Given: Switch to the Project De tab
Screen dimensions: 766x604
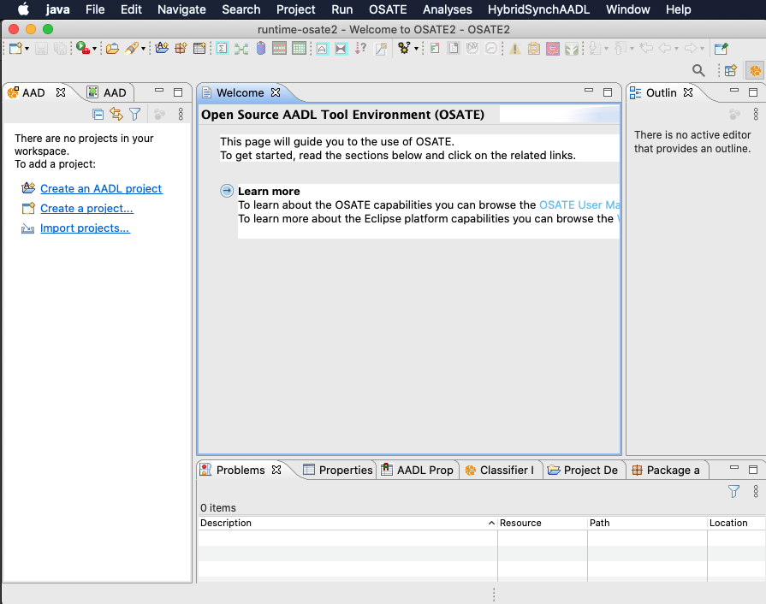Looking at the screenshot, I should pyautogui.click(x=583, y=470).
